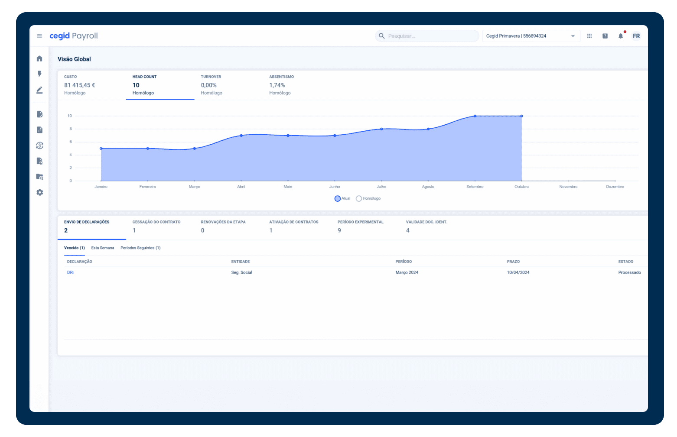Select the Homólogo chart series radio
Viewport: 677px width, 437px height.
click(359, 198)
